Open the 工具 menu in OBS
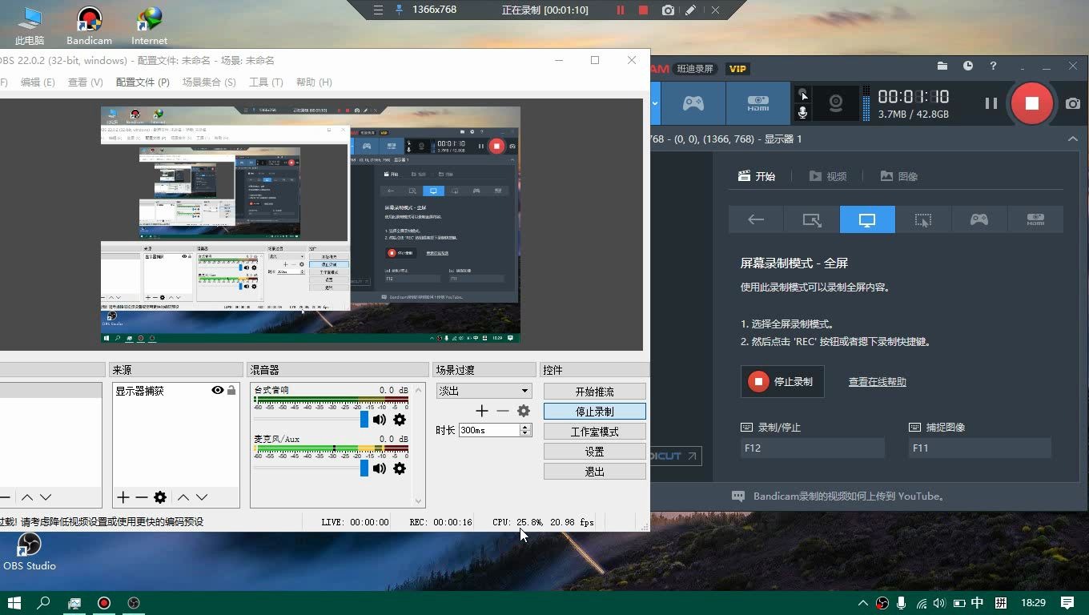Screen dimensions: 1089x615 pos(267,82)
